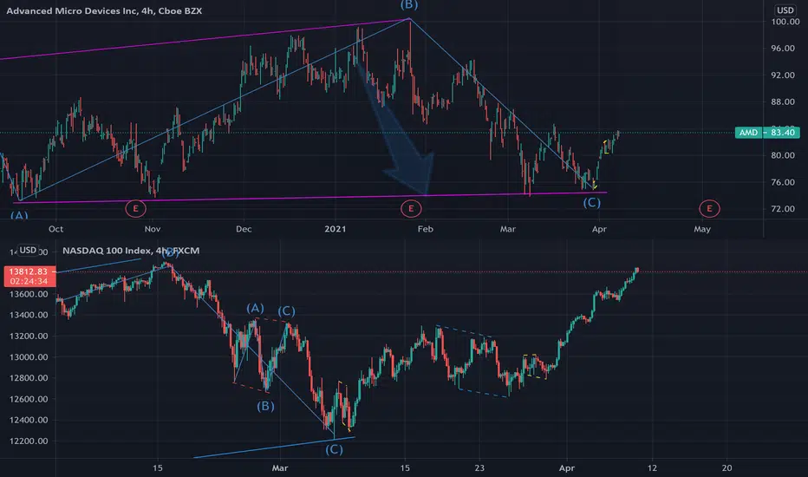This screenshot has width=808, height=477.
Task: Click 13400.00 on the NASDAQ price scale
Action: click(29, 315)
